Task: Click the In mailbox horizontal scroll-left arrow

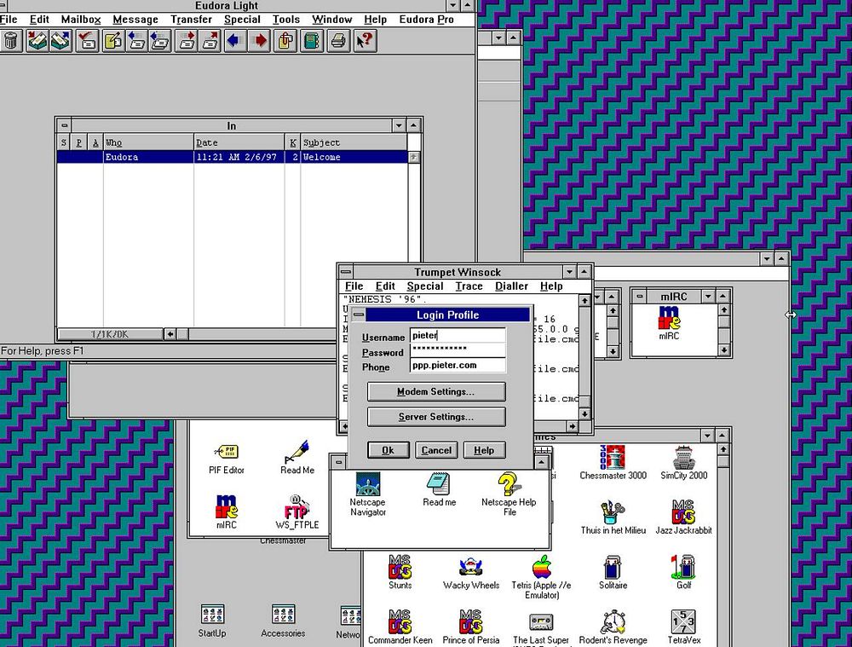Action: 170,334
